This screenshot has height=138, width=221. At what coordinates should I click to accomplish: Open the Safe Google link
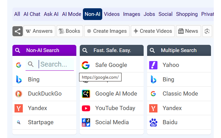click(112, 65)
